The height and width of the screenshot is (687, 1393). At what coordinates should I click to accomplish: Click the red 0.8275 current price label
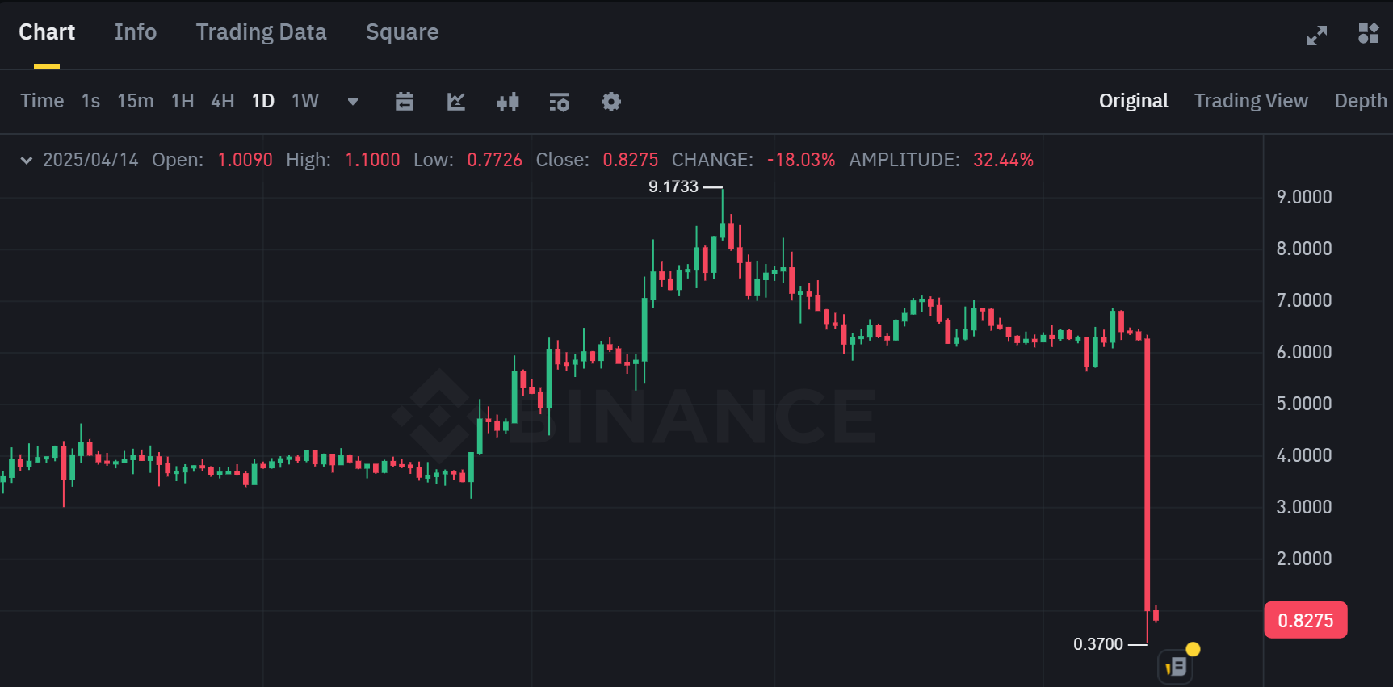(1305, 620)
